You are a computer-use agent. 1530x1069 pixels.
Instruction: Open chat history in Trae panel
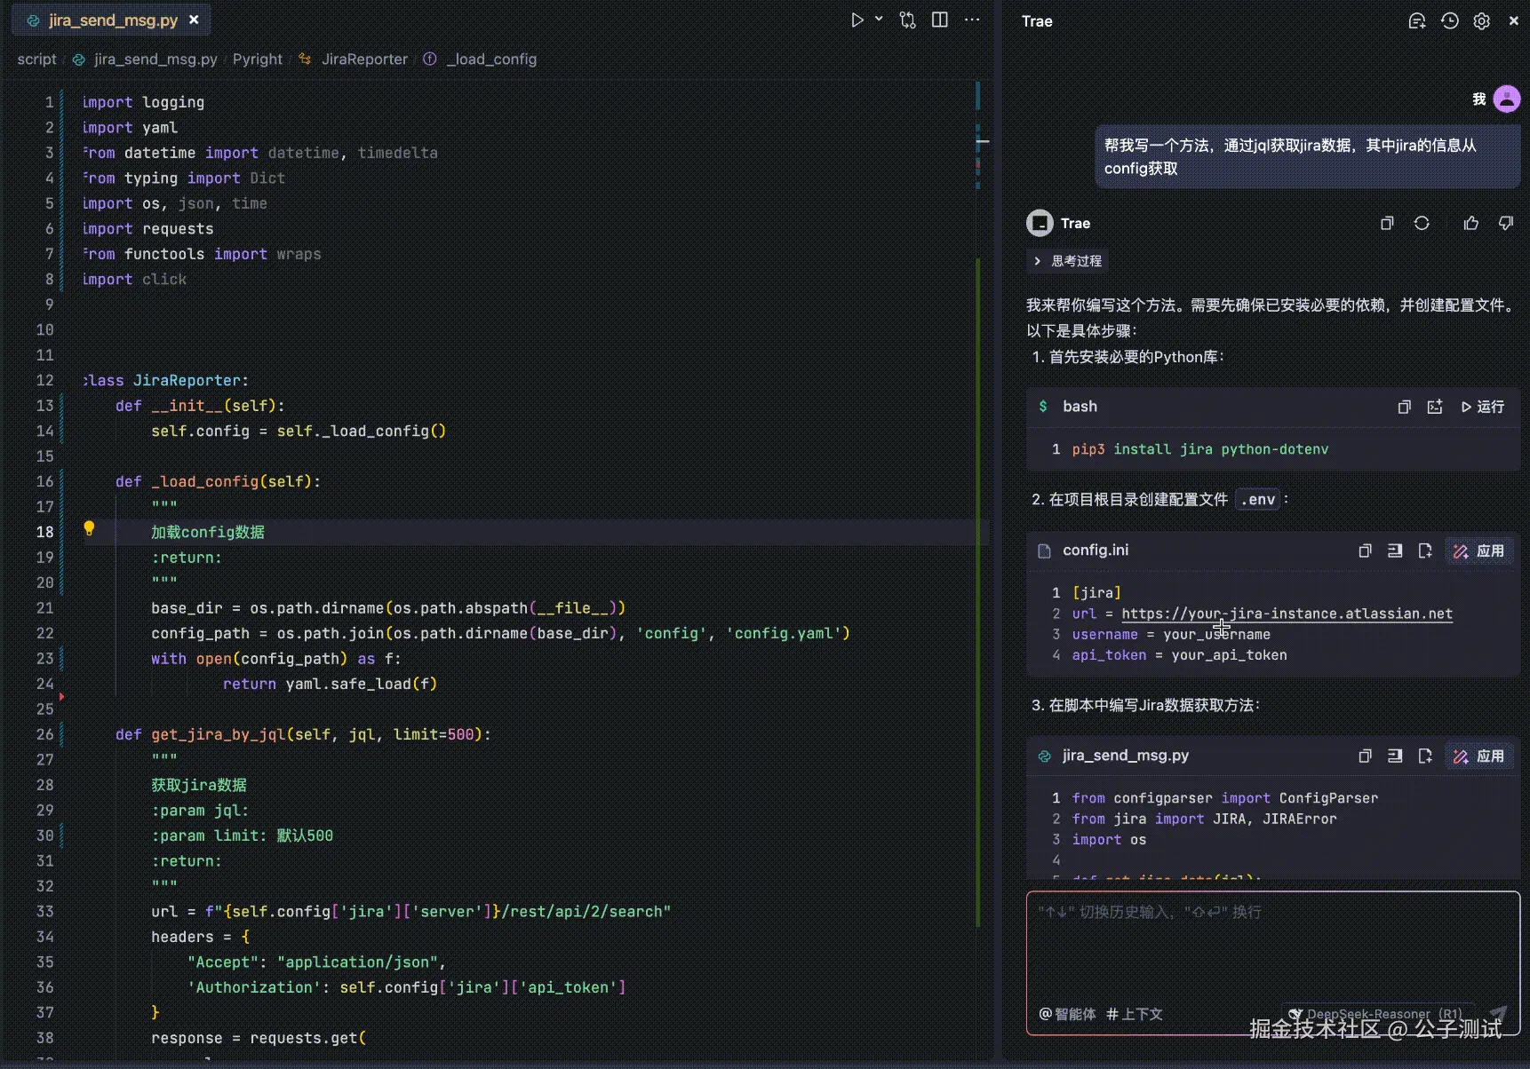[1449, 20]
